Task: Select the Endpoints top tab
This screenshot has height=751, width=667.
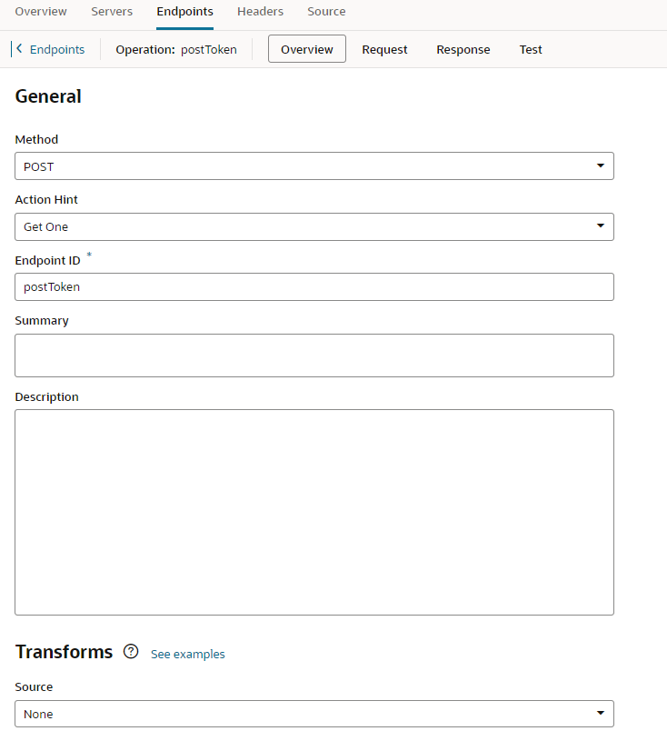Action: pos(184,12)
